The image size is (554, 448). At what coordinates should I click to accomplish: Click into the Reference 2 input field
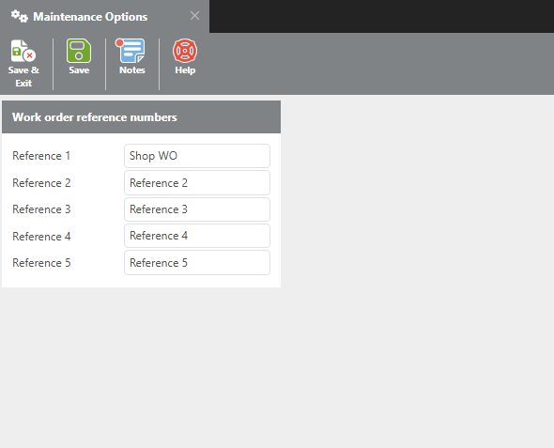point(197,183)
